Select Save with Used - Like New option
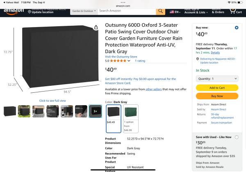This screenshot has height=172, width=246. coord(237,137)
